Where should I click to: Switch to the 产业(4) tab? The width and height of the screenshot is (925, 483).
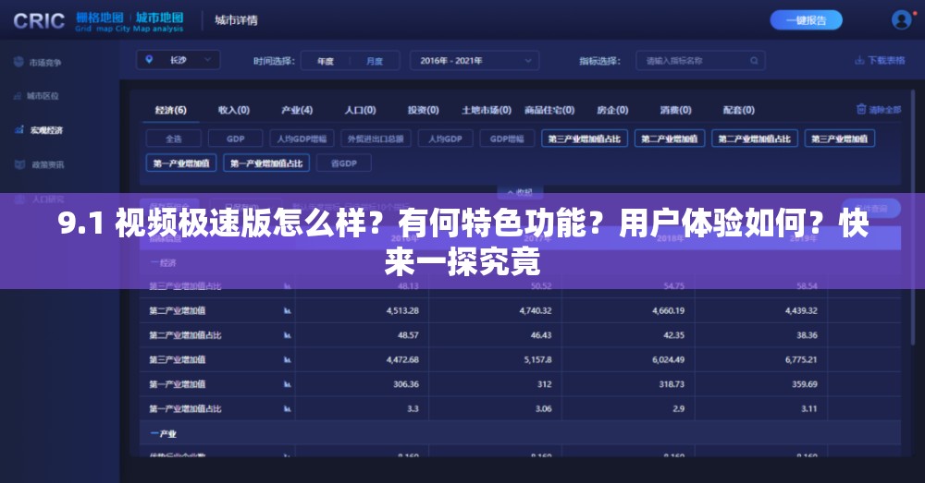297,110
